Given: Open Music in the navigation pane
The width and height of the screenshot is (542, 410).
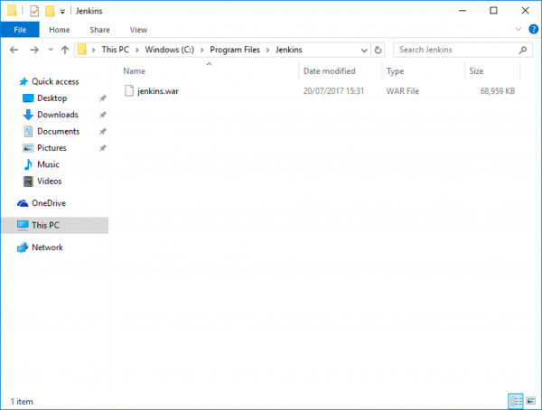Looking at the screenshot, I should click(x=48, y=164).
